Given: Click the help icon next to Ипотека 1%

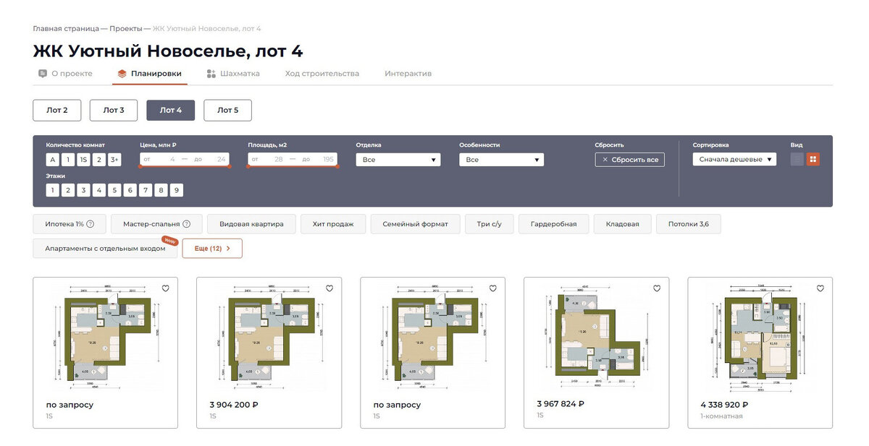Looking at the screenshot, I should (91, 224).
